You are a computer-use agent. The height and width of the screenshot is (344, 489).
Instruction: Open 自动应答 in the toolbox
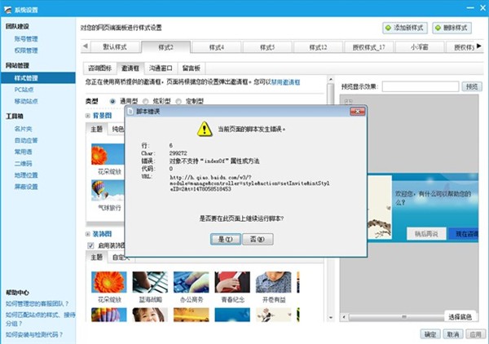26,140
